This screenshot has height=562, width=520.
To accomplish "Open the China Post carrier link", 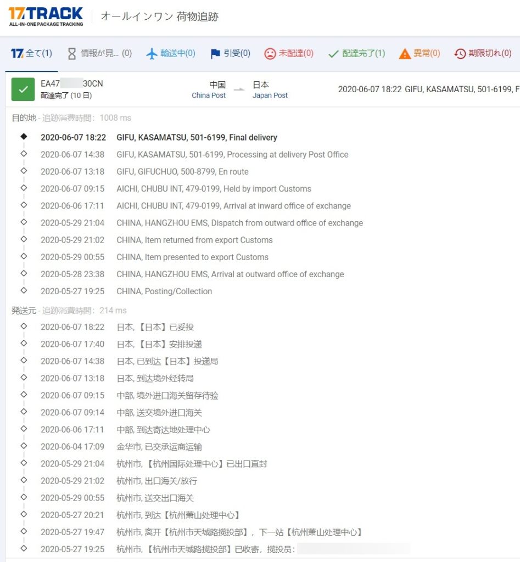I will coord(209,95).
